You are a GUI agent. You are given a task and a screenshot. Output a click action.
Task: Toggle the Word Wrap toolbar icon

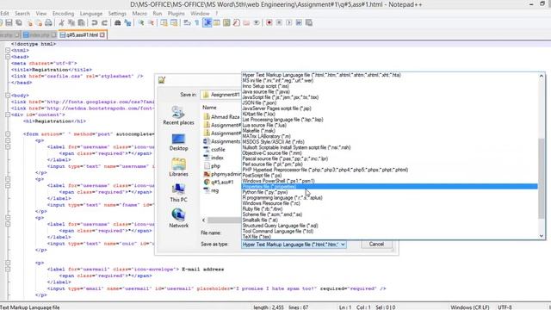pos(188,23)
